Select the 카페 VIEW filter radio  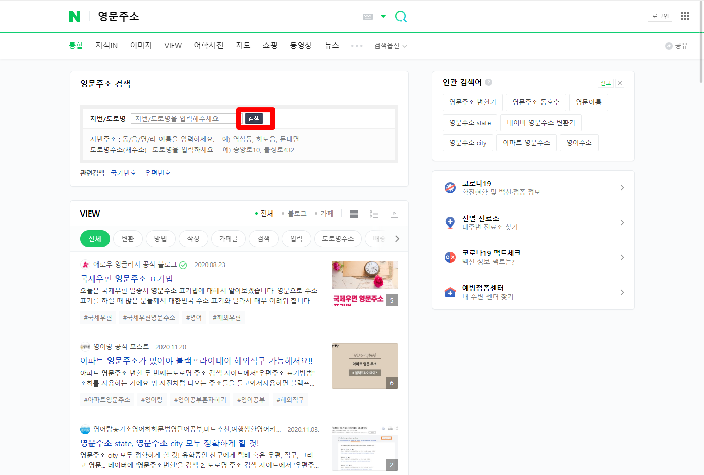pos(324,214)
